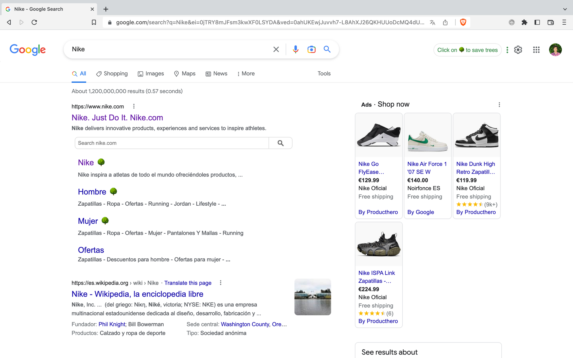The height and width of the screenshot is (358, 573).
Task: Open Ads Shop now options menu
Action: click(x=499, y=105)
